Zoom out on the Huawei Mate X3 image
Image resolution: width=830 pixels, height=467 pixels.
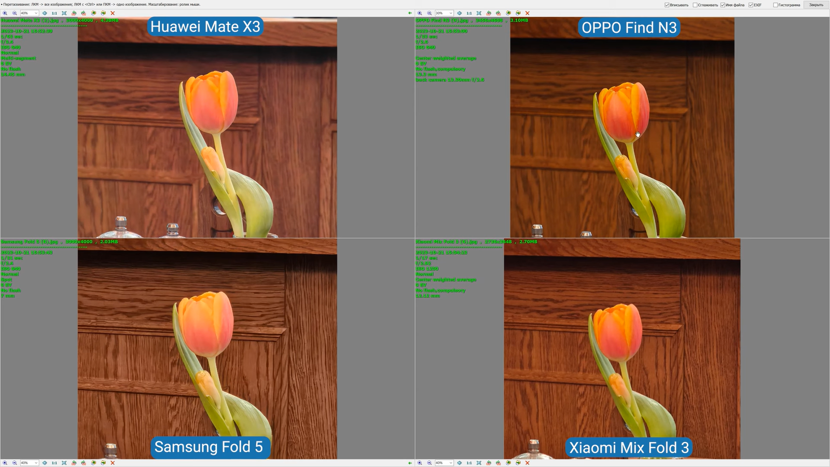[x=15, y=13]
